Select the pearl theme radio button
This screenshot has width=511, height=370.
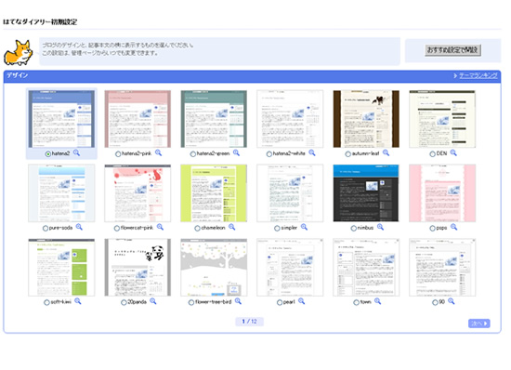pyautogui.click(x=280, y=302)
